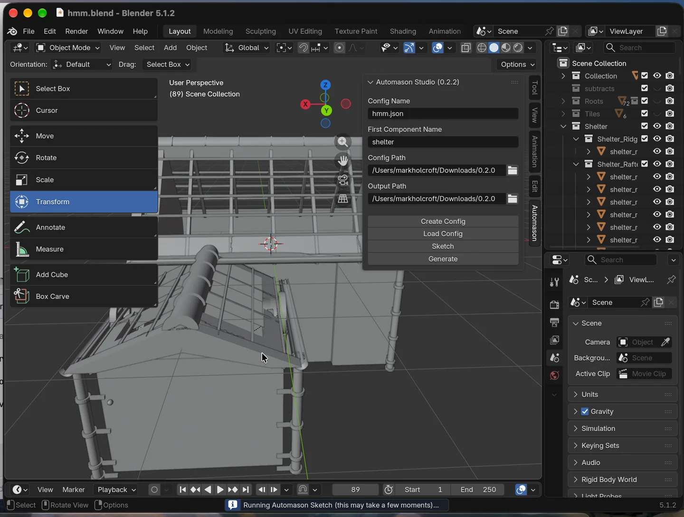
Task: Uncheck the Collection exclude checkbox
Action: tap(645, 76)
